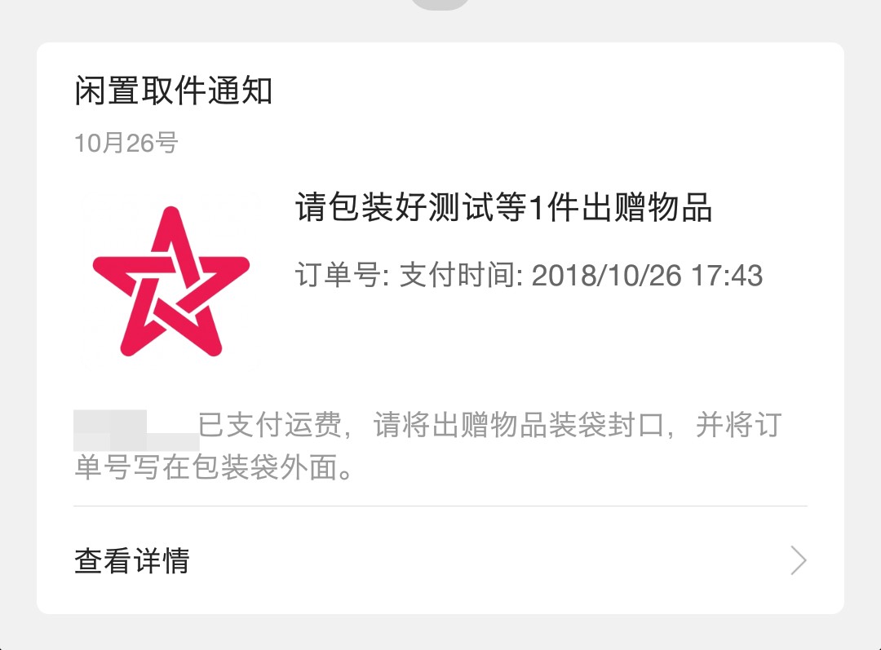Tap the grey background below the notification card
881x650 pixels.
[x=440, y=633]
